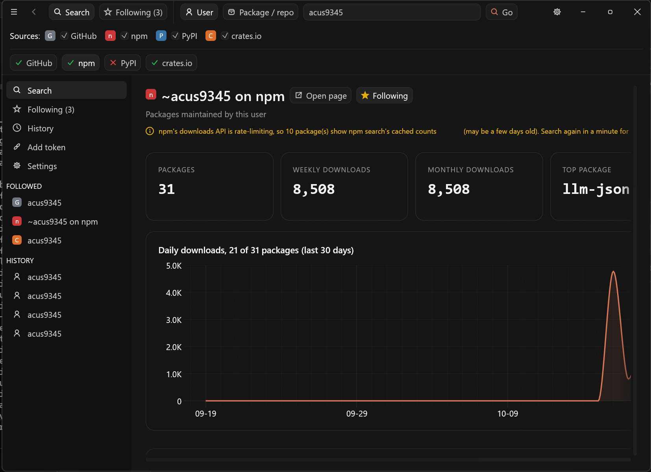Screen dimensions: 651x472
Task: Click the back arrow icon
Action: (x=34, y=12)
